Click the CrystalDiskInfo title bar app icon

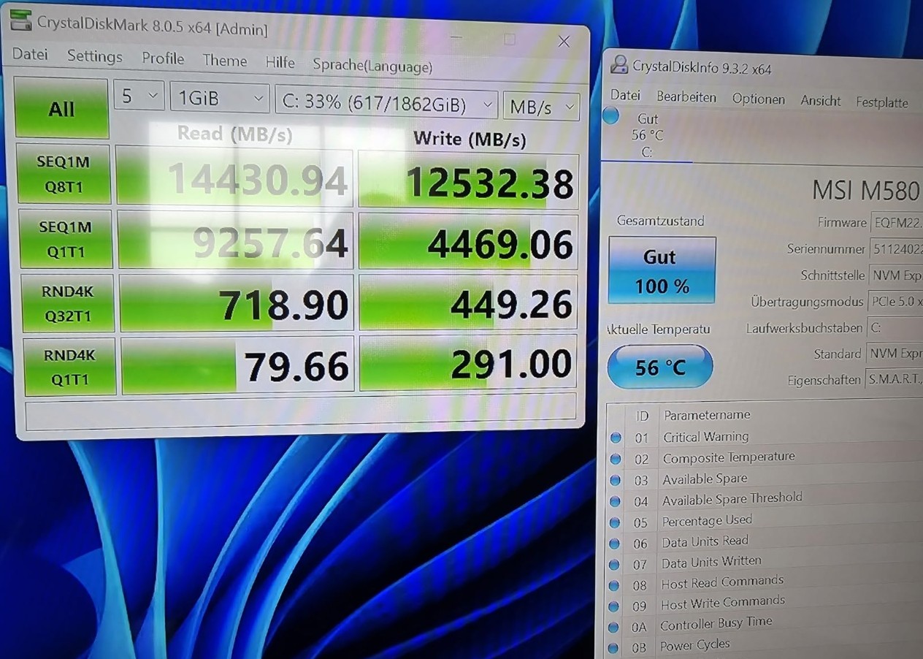619,64
